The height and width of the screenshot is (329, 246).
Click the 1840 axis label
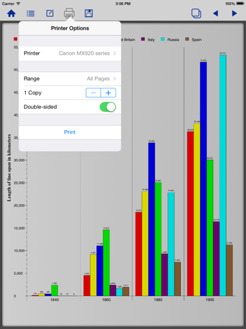[x=55, y=300]
